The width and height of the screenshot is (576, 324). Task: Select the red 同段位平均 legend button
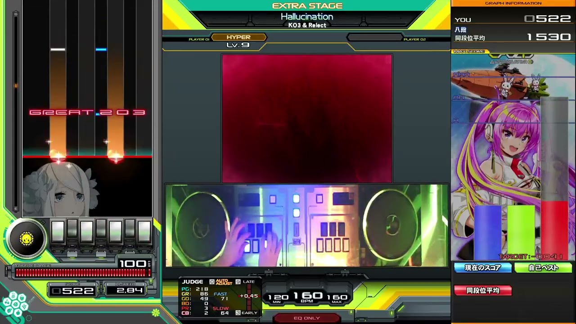(483, 291)
